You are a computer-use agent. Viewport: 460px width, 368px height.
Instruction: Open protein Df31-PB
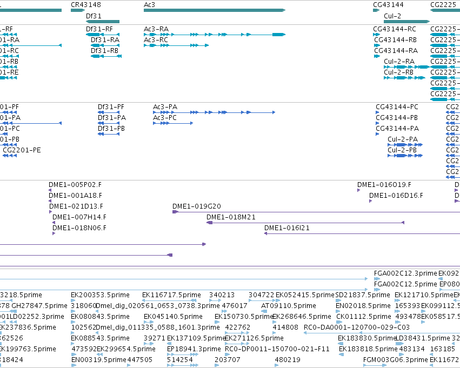click(111, 129)
